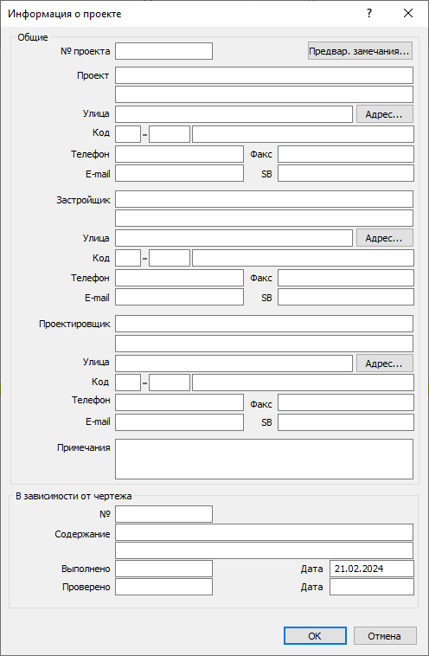Click Факс field in Застройщик section
429x656 pixels.
(x=346, y=278)
